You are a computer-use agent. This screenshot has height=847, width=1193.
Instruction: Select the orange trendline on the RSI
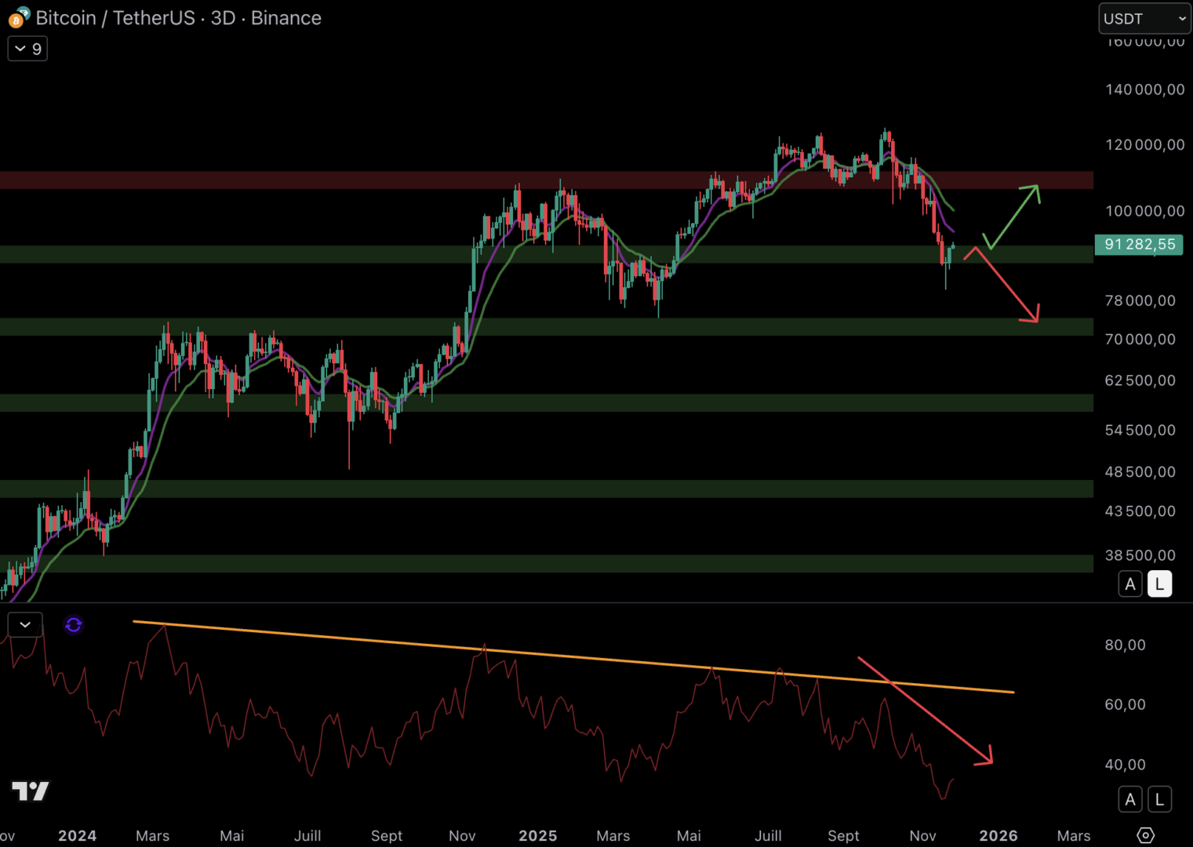click(x=549, y=653)
